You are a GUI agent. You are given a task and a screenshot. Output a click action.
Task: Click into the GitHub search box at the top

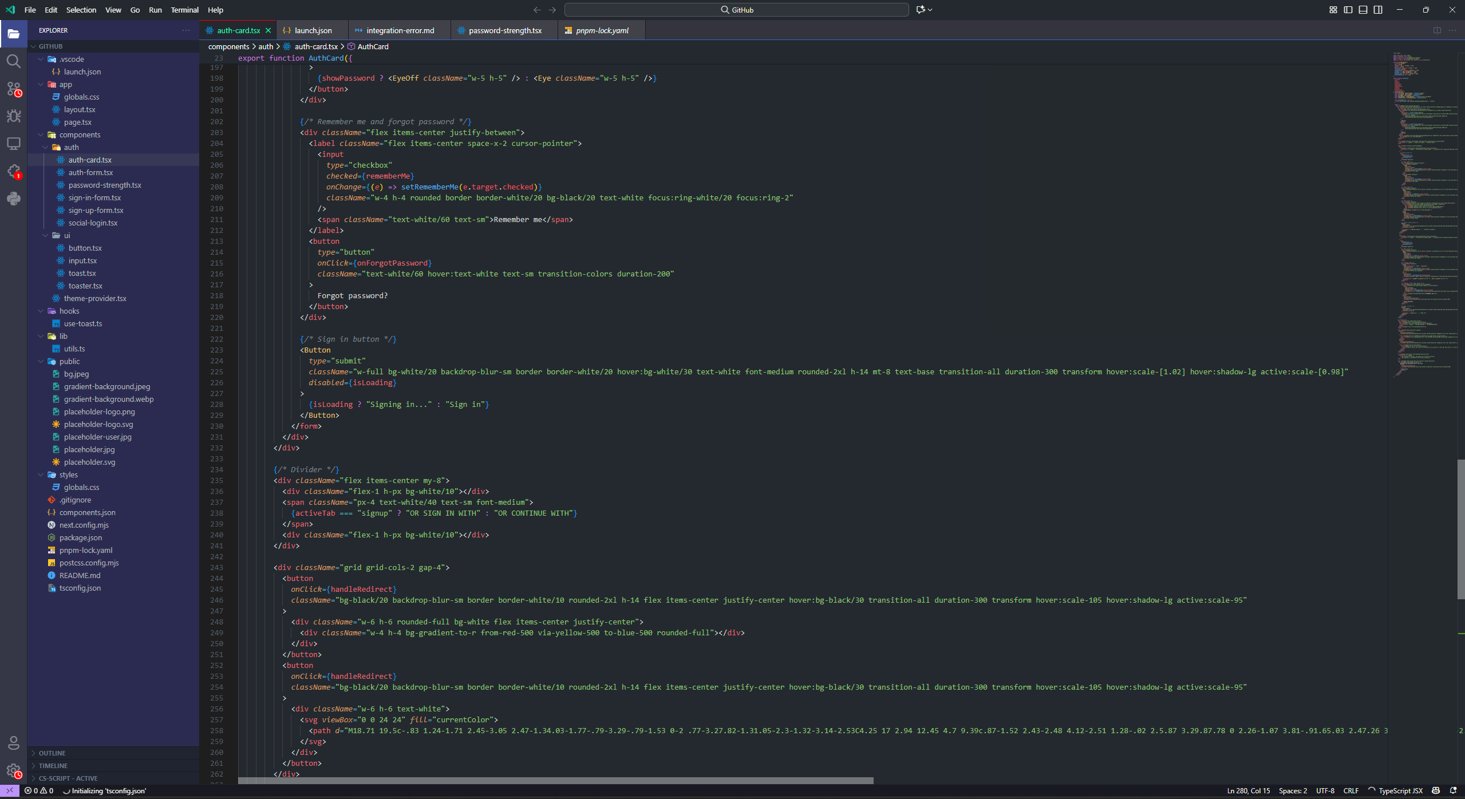[x=736, y=10]
